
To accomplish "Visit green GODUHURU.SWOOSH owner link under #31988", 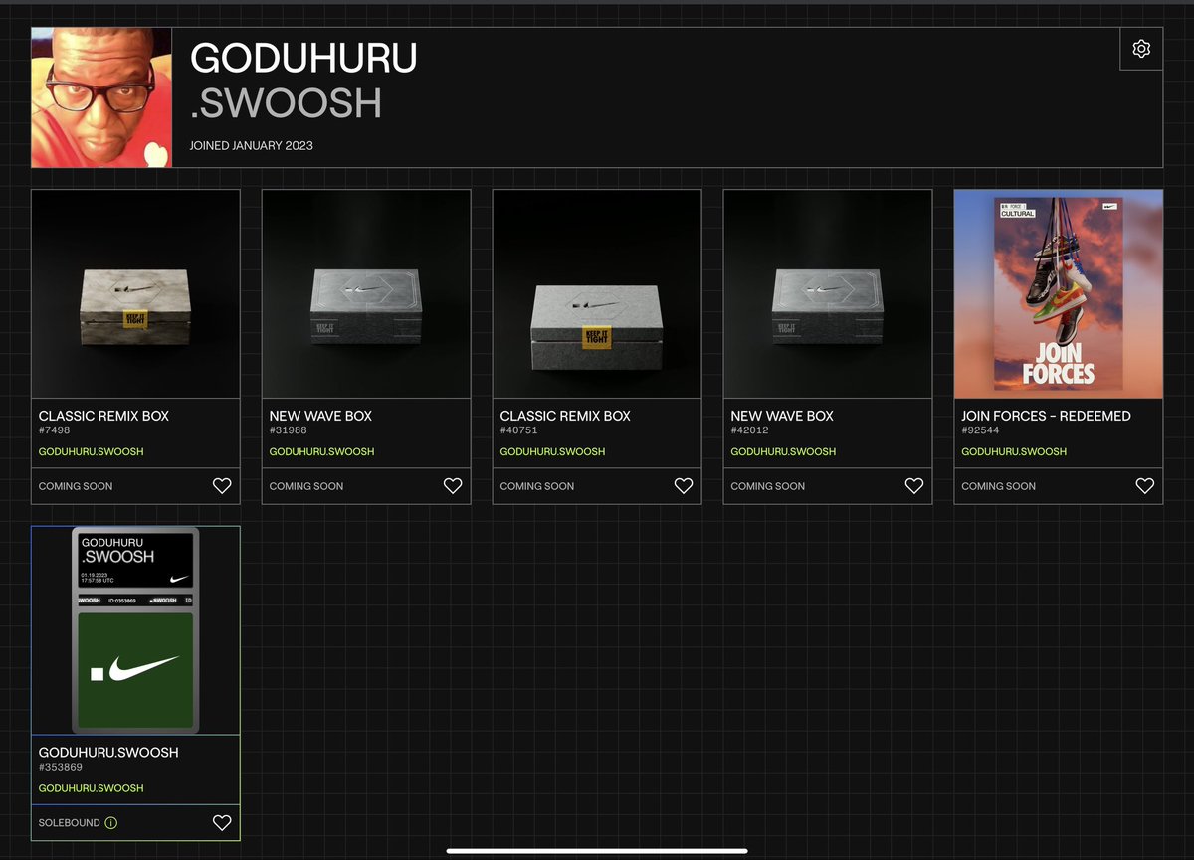I will [x=322, y=452].
